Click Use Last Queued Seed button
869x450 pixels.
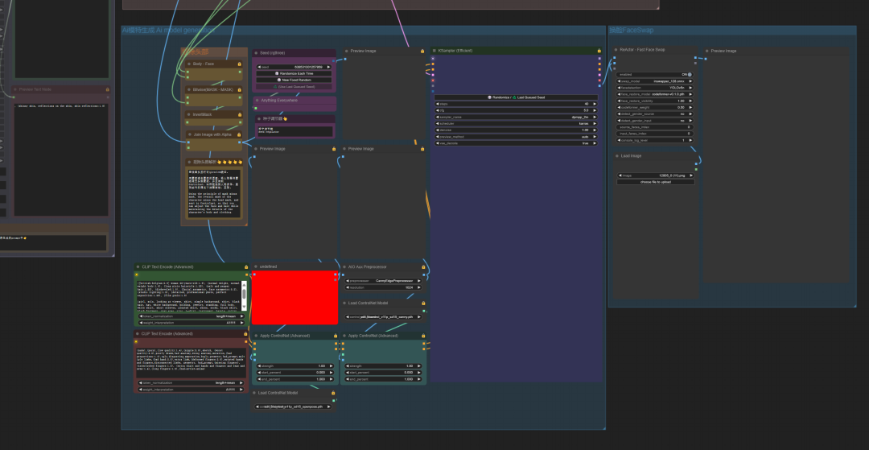coord(294,87)
